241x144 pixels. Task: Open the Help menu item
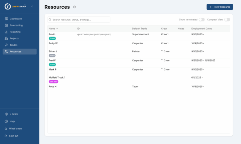pyautogui.click(x=12, y=121)
